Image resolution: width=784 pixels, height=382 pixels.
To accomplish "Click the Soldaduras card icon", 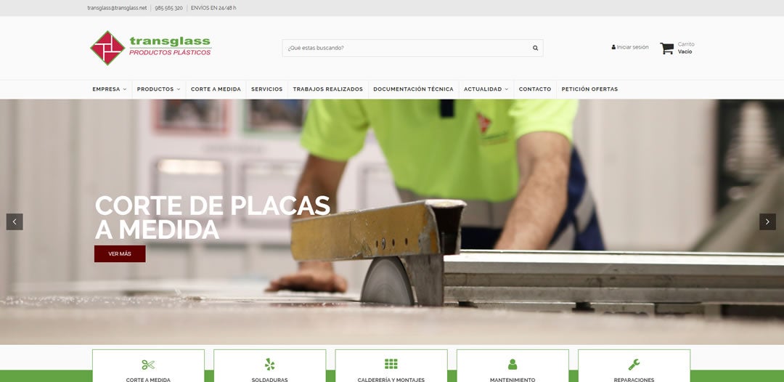I will (269, 365).
